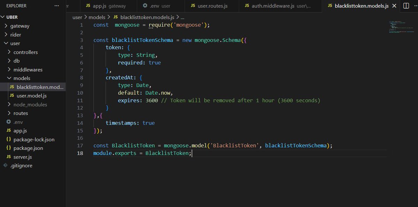Open Explorer more actions ellipsis menu

coord(57,6)
